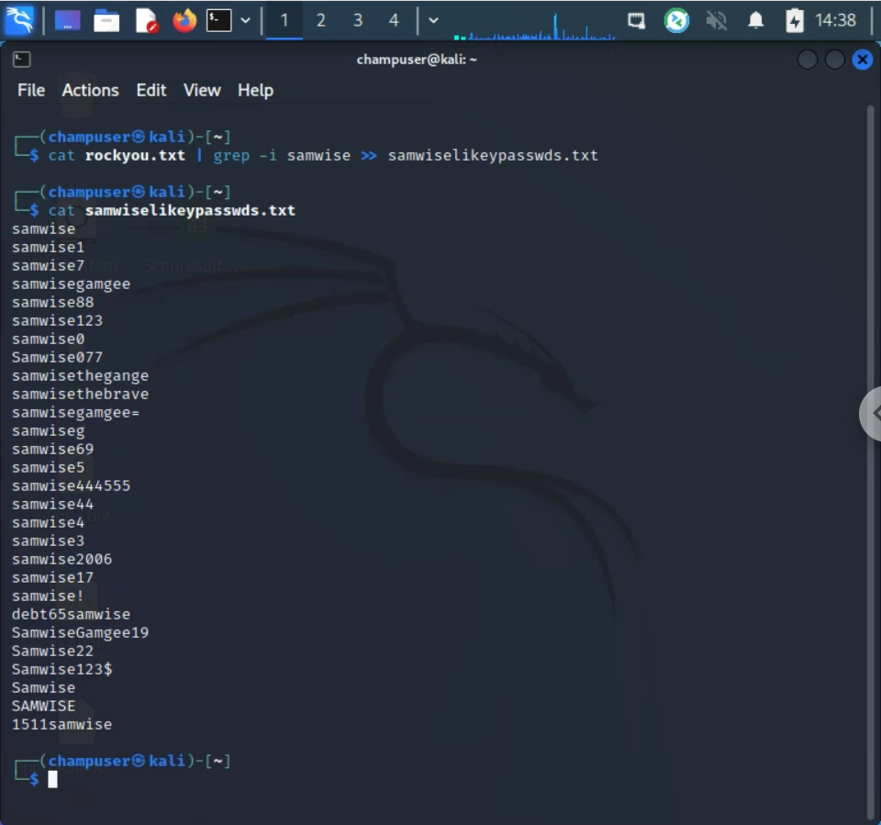Viewport: 881px width, 825px height.
Task: Open the Help menu
Action: [255, 91]
